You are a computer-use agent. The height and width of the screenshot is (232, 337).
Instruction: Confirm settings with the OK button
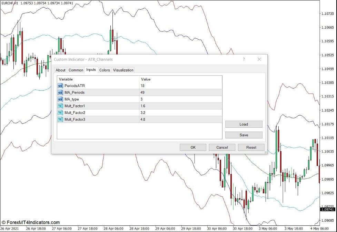click(193, 147)
